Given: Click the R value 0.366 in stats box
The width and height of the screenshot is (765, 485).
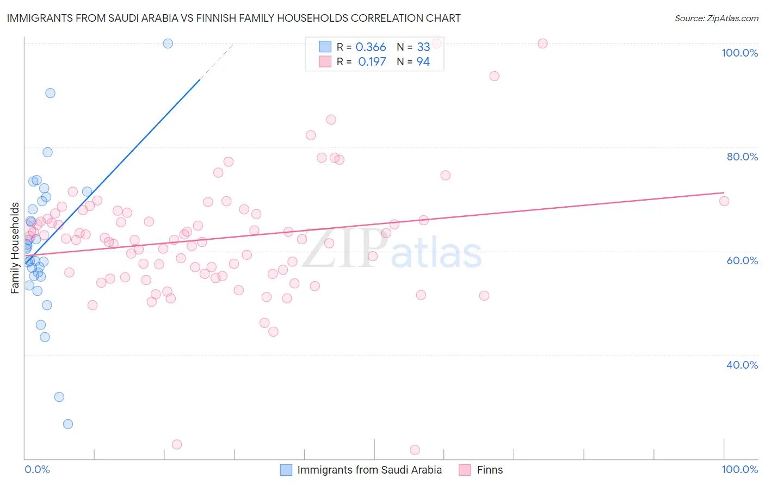Looking at the screenshot, I should 371,47.
